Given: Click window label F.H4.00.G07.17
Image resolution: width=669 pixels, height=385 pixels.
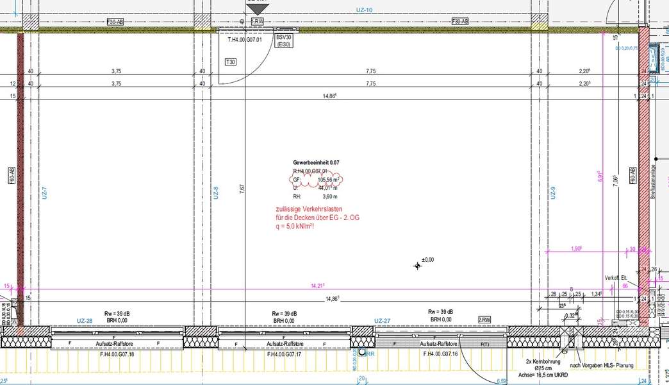Looking at the screenshot, I should coord(285,354).
